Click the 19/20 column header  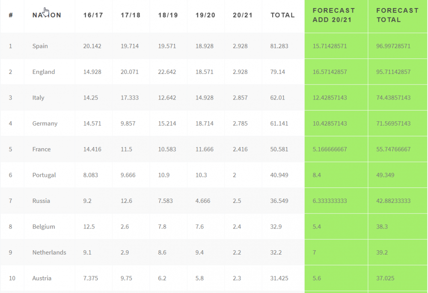coord(205,15)
